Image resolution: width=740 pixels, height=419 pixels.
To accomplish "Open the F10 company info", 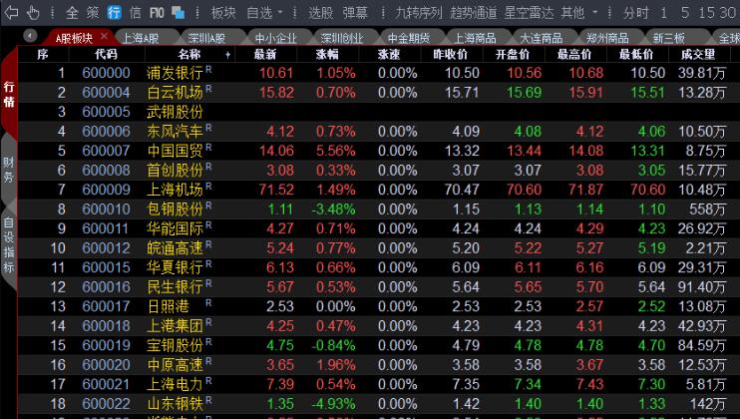I will pyautogui.click(x=157, y=12).
